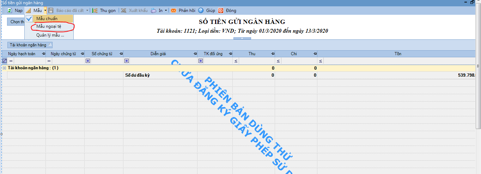Click the Đóng red close icon
Image resolution: width=481 pixels, height=174 pixels.
[x=221, y=11]
